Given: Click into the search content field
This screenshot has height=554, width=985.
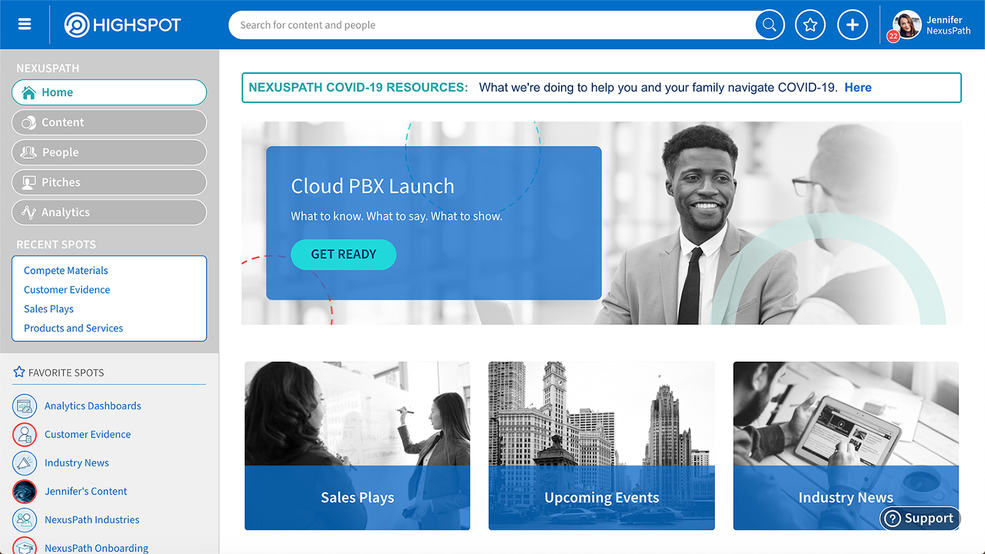Looking at the screenshot, I should tap(492, 25).
